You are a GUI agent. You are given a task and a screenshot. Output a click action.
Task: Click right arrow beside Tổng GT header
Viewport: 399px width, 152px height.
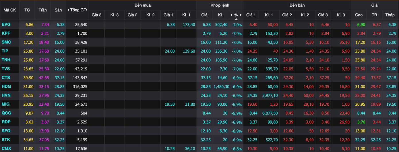click(87, 10)
